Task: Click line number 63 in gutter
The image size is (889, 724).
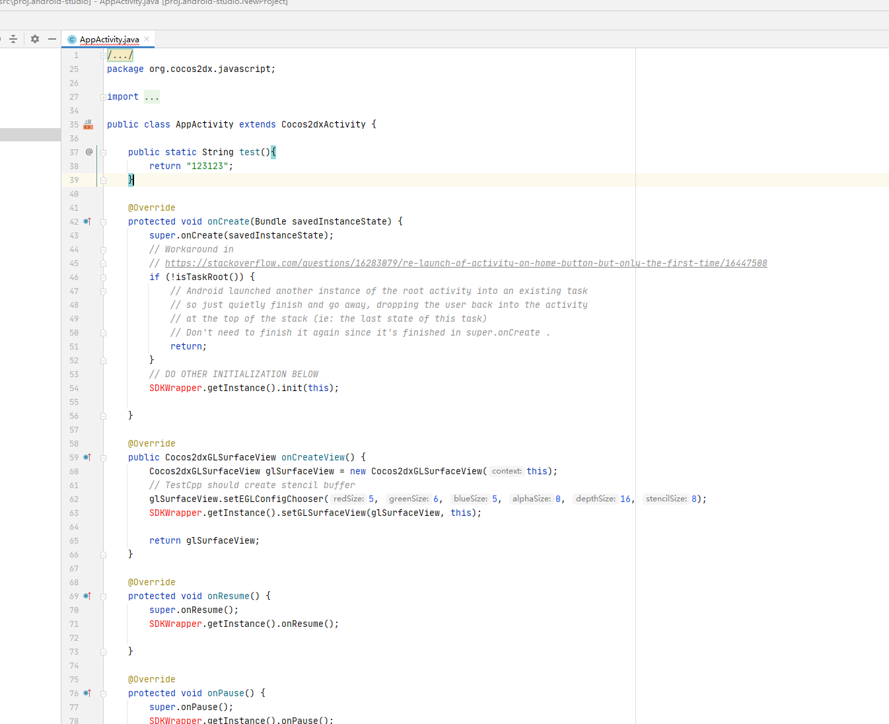Action: [74, 513]
